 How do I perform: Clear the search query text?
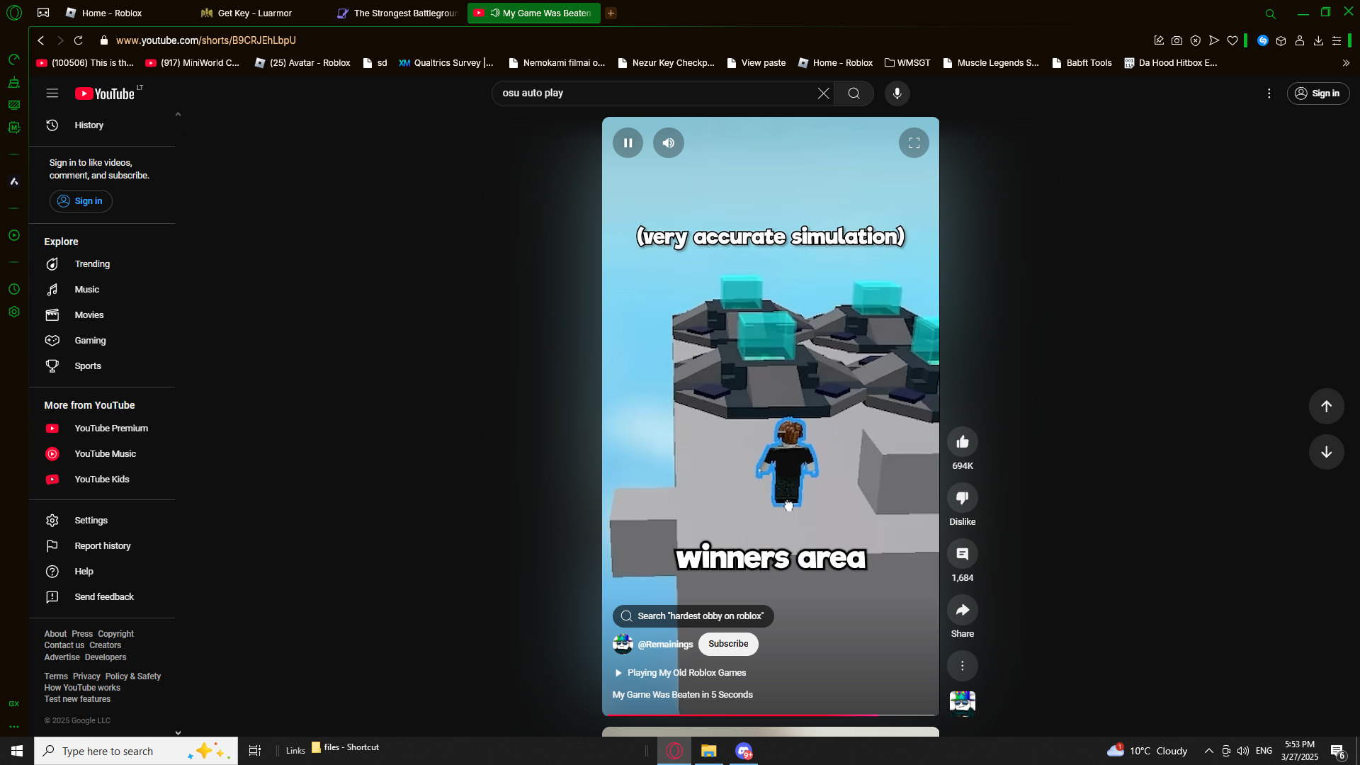(824, 93)
